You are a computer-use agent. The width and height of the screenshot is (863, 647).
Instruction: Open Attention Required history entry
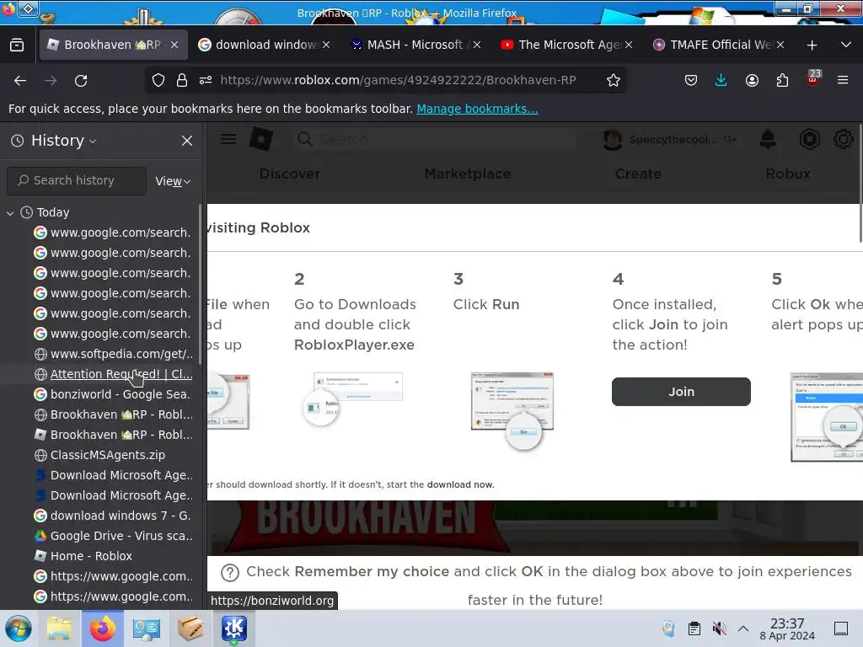pyautogui.click(x=114, y=374)
